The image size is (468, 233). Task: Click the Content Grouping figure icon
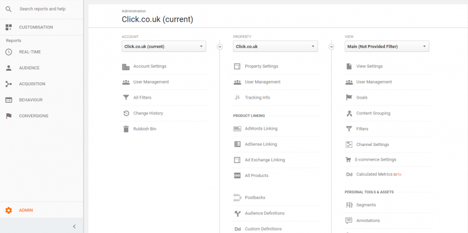(x=349, y=113)
